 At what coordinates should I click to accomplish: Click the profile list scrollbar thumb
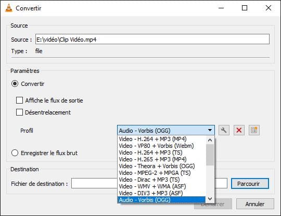[210, 155]
